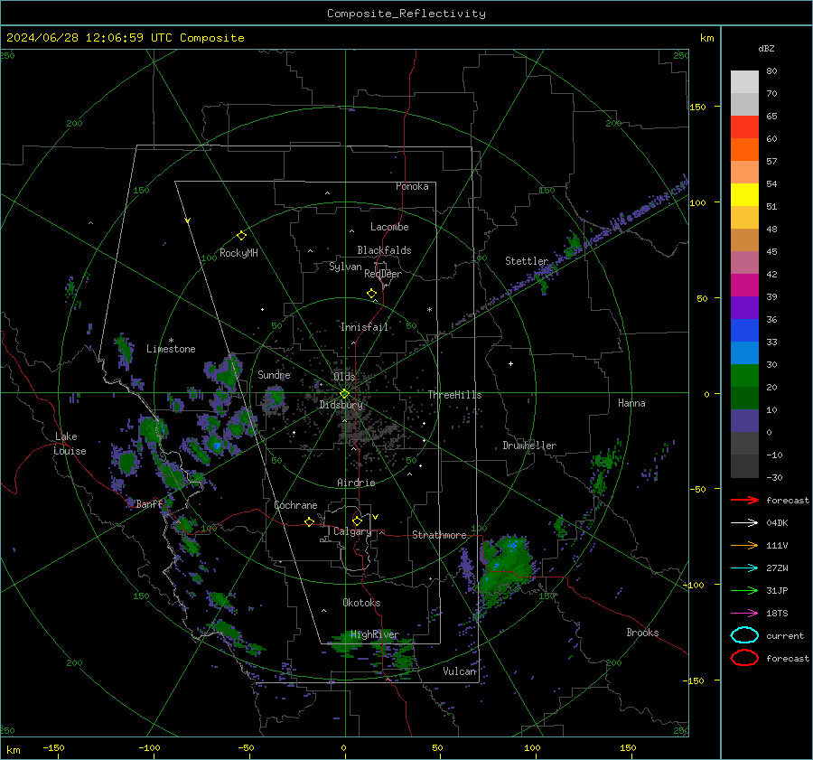Click the cyan current ellipse icon
The height and width of the screenshot is (760, 813).
pos(744,635)
